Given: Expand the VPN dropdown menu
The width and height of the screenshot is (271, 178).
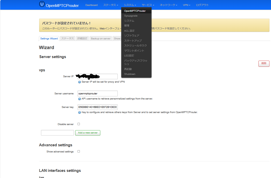Looking at the screenshot, I should [x=187, y=5].
